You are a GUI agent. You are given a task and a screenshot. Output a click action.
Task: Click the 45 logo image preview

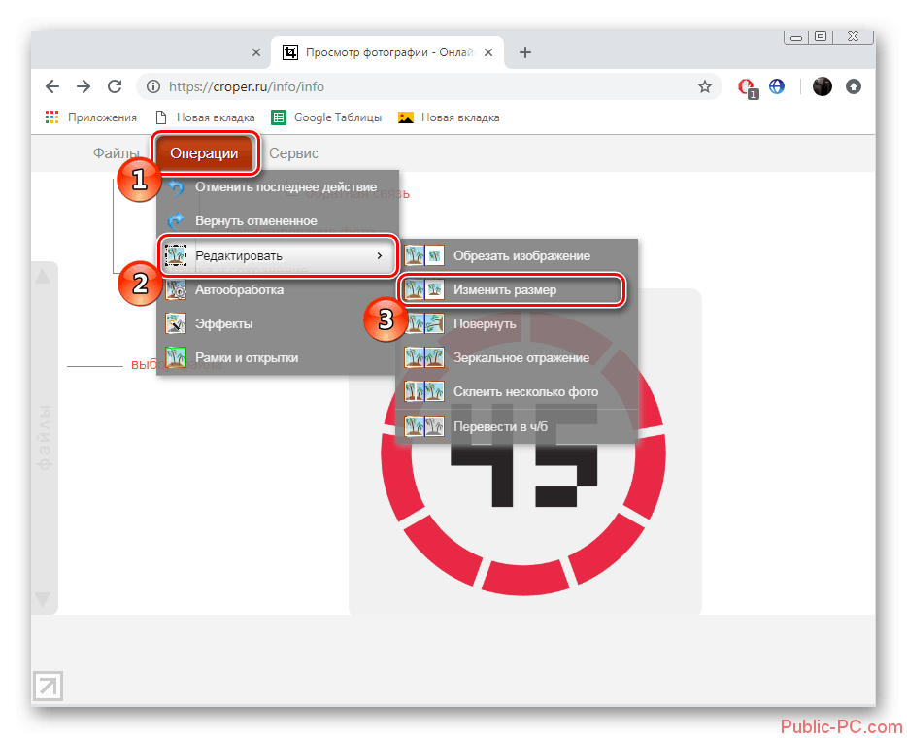coord(524,452)
